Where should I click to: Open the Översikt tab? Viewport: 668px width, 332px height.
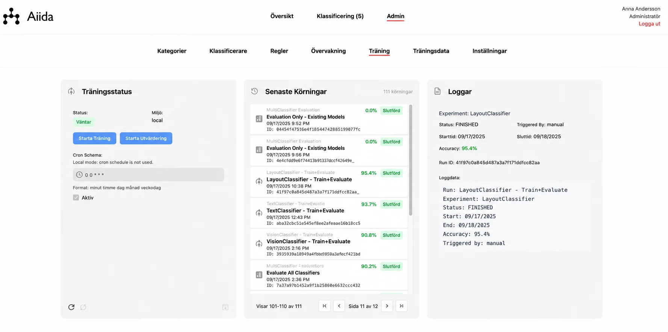[282, 16]
